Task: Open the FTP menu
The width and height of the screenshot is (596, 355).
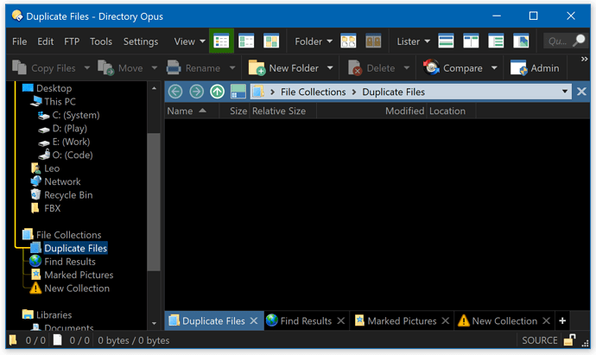Action: pyautogui.click(x=72, y=41)
